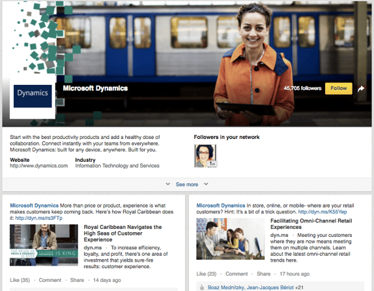Click the chevron right of See more
This screenshot has height=291, width=374.
206,184
